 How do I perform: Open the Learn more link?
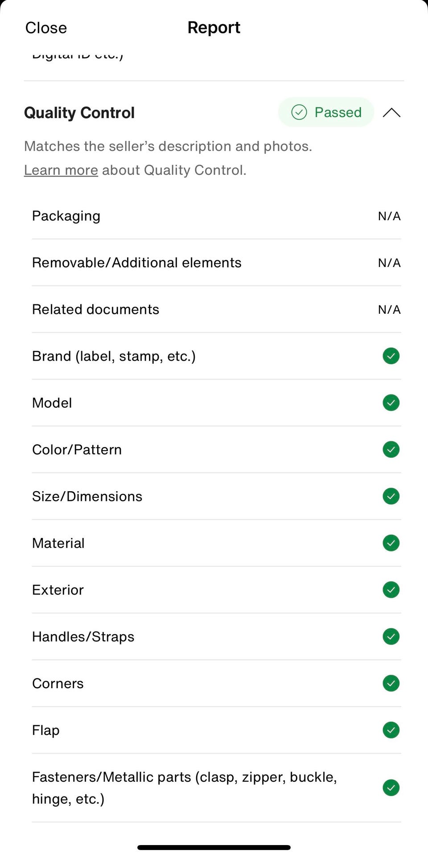click(x=61, y=170)
